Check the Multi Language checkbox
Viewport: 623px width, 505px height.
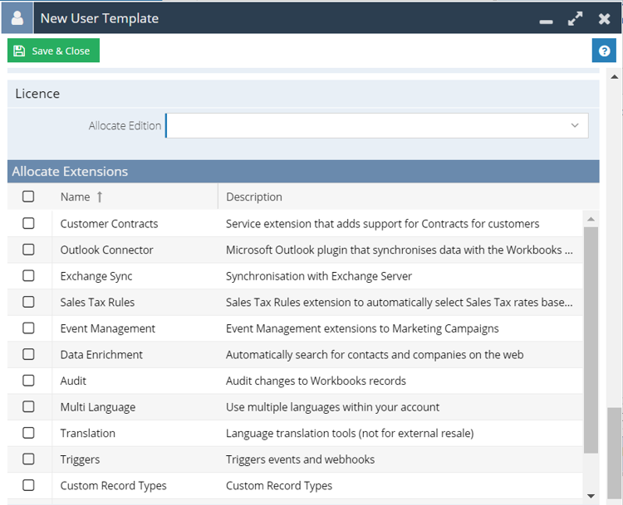coord(28,406)
